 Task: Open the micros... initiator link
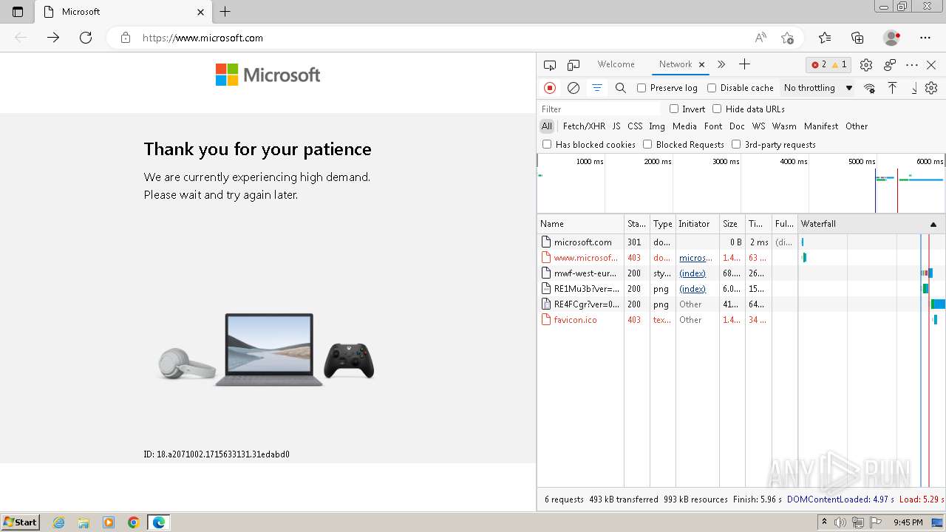pos(695,258)
